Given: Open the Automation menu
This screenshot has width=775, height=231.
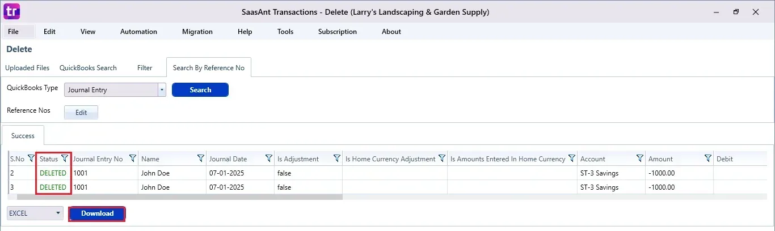Looking at the screenshot, I should 138,32.
